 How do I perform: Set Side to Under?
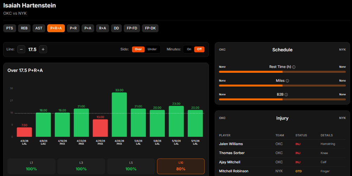(x=152, y=49)
